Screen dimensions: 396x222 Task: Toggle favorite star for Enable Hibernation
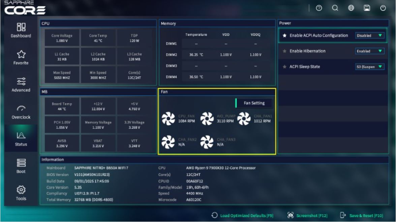284,51
